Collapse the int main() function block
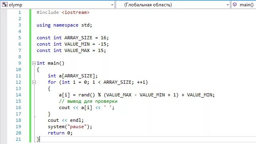This screenshot has height=144, width=256. point(34,63)
